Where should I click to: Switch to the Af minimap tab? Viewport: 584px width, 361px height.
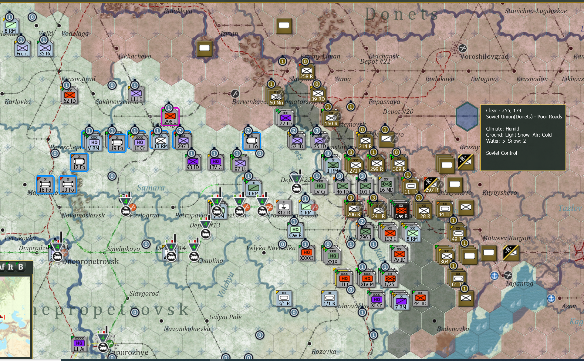[2, 267]
